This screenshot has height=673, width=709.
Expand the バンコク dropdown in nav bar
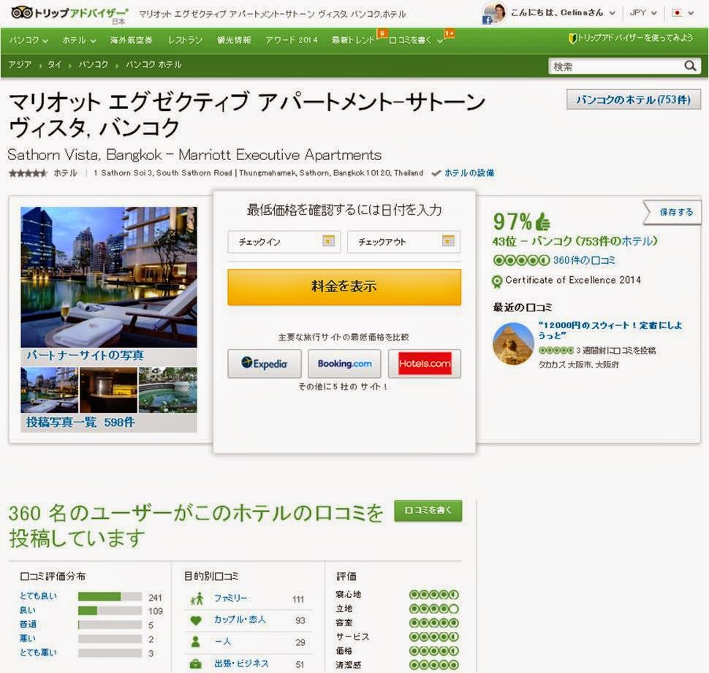(29, 40)
